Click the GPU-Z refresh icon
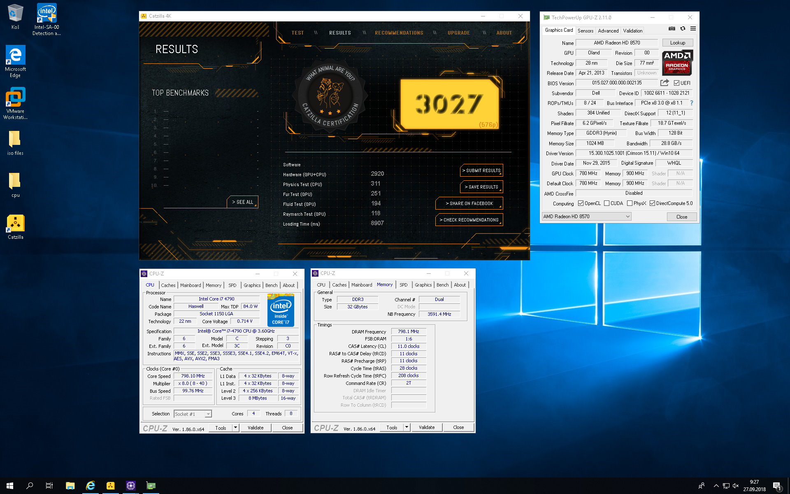 [683, 28]
